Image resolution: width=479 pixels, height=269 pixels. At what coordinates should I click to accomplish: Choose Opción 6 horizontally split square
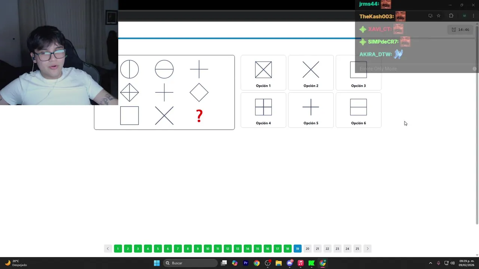tap(358, 110)
